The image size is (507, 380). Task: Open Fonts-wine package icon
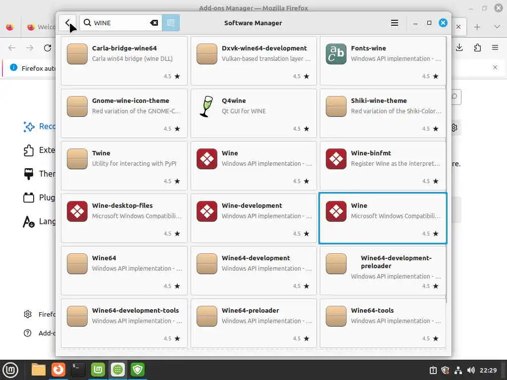[336, 54]
